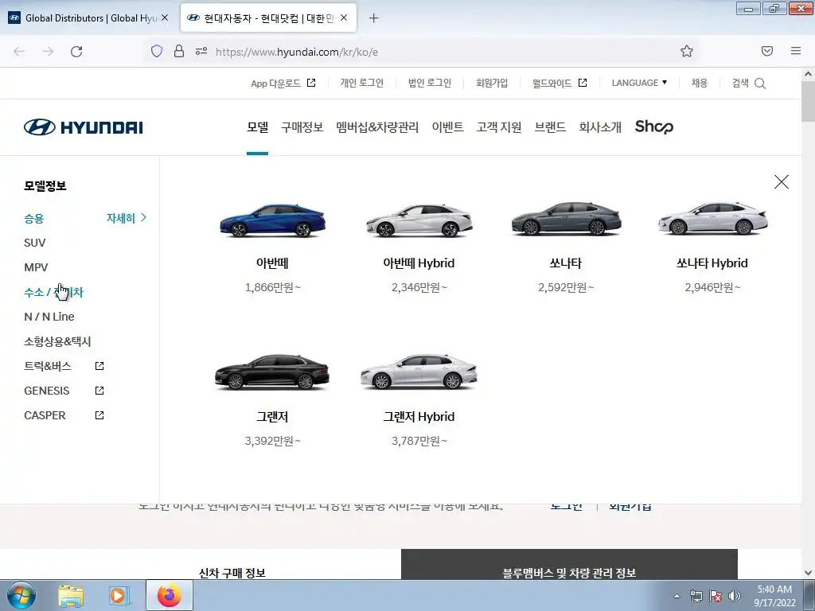Open the 구매정보 menu
Screen dimensions: 815x611
pos(302,126)
